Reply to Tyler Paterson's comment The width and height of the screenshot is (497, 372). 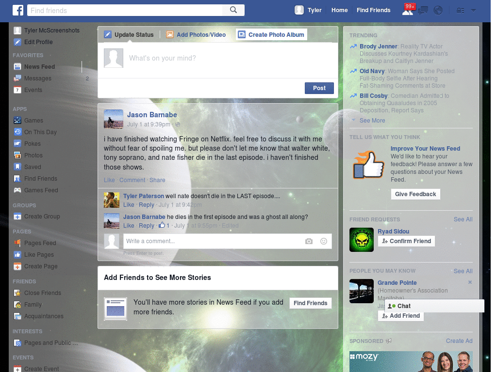point(146,205)
